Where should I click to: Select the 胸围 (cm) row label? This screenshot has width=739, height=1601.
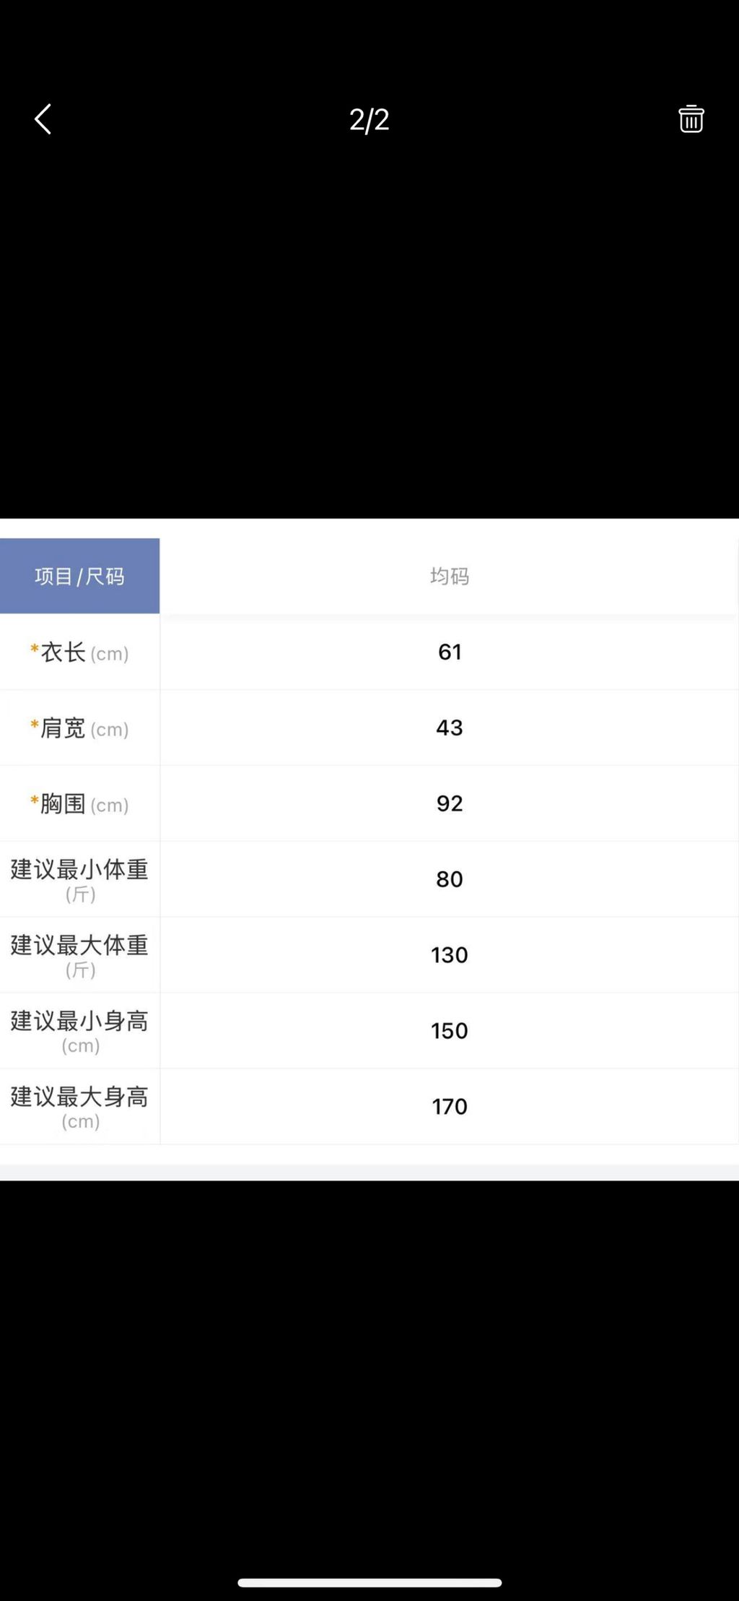79,804
